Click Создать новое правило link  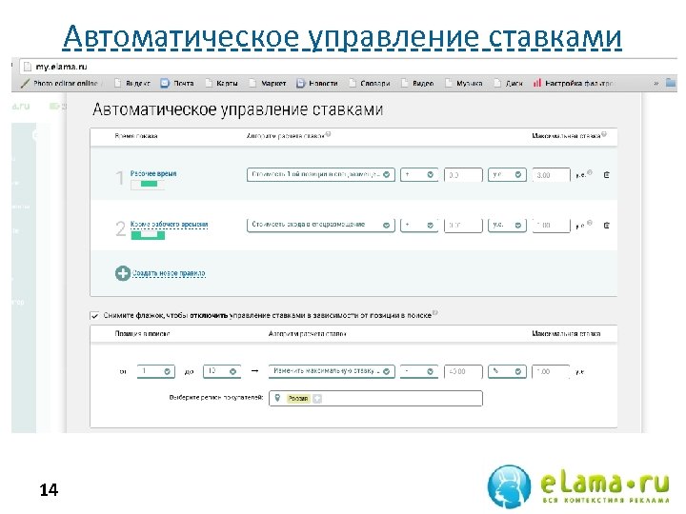point(169,273)
